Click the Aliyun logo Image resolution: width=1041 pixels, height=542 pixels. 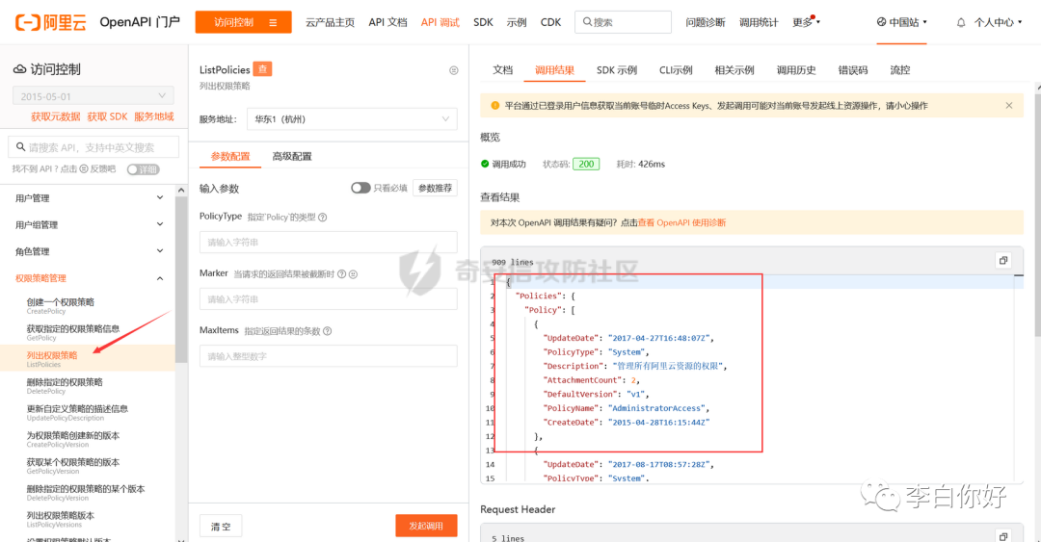(51, 22)
